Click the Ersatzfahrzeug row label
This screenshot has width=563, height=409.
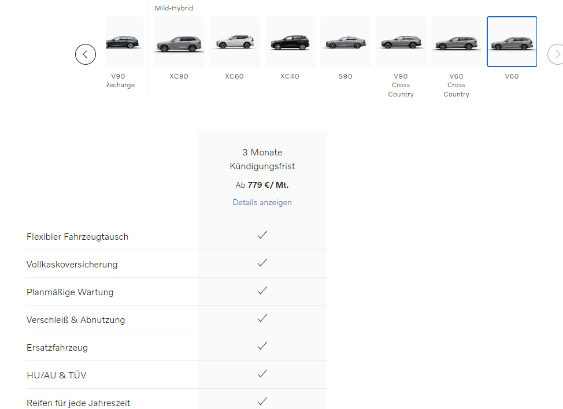tap(57, 348)
